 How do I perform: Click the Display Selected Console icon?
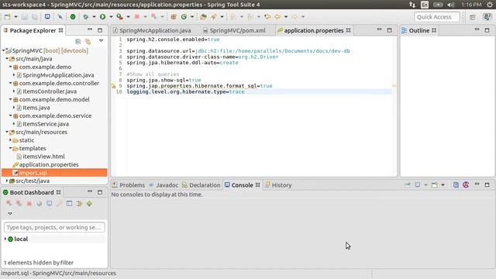point(418,184)
